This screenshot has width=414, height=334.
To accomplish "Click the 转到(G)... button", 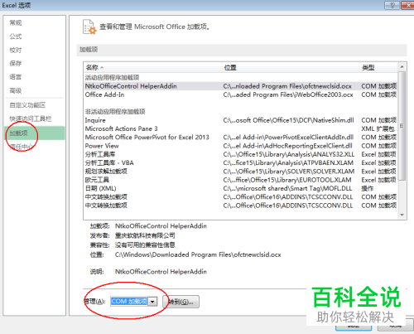I will (x=181, y=302).
